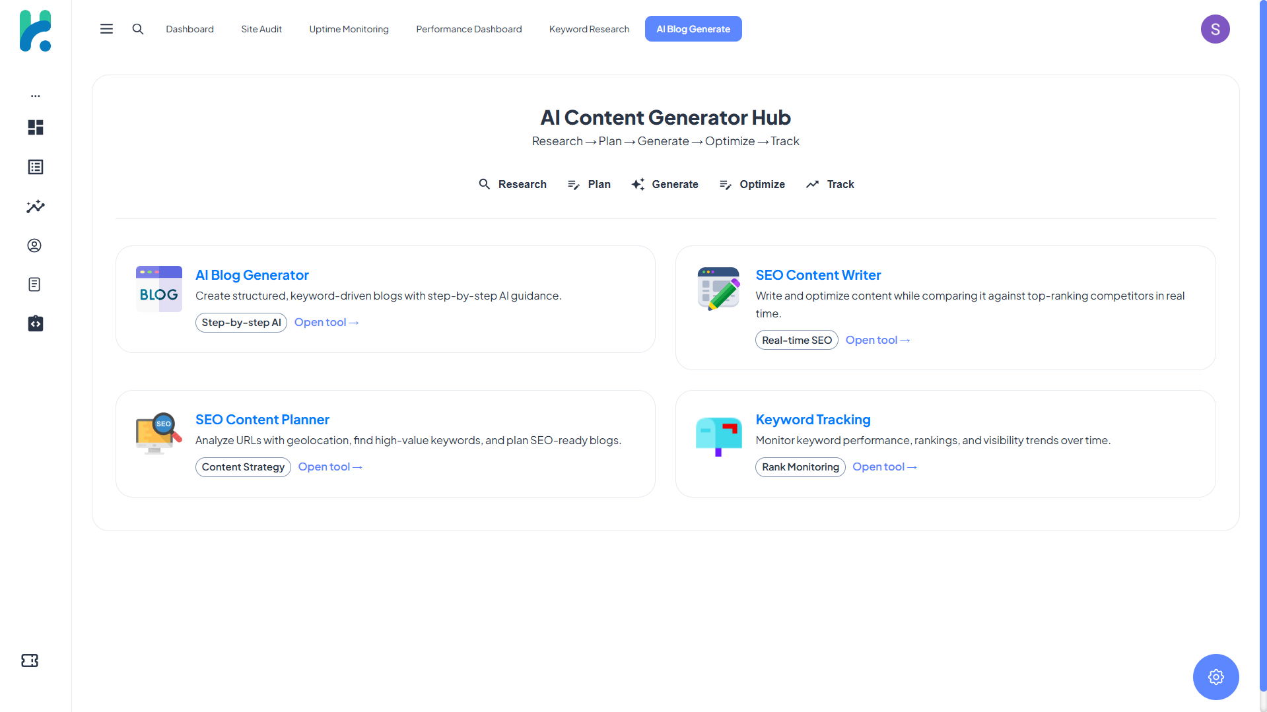
Task: Navigate to the Site Audit tab
Action: click(x=261, y=29)
